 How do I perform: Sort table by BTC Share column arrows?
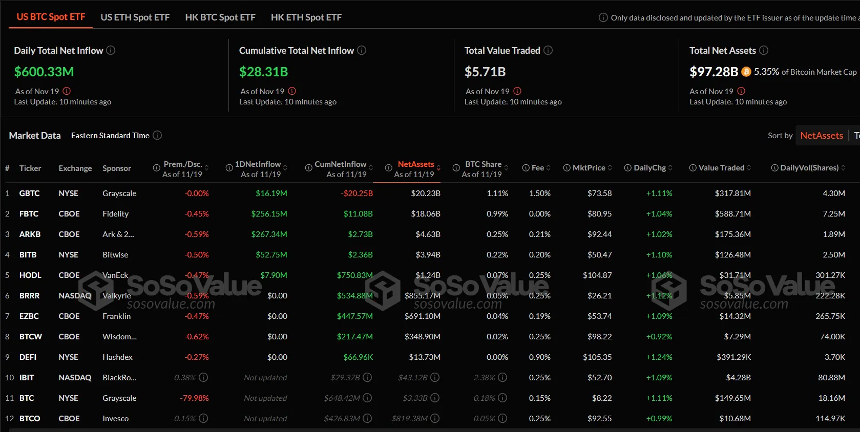(x=506, y=168)
